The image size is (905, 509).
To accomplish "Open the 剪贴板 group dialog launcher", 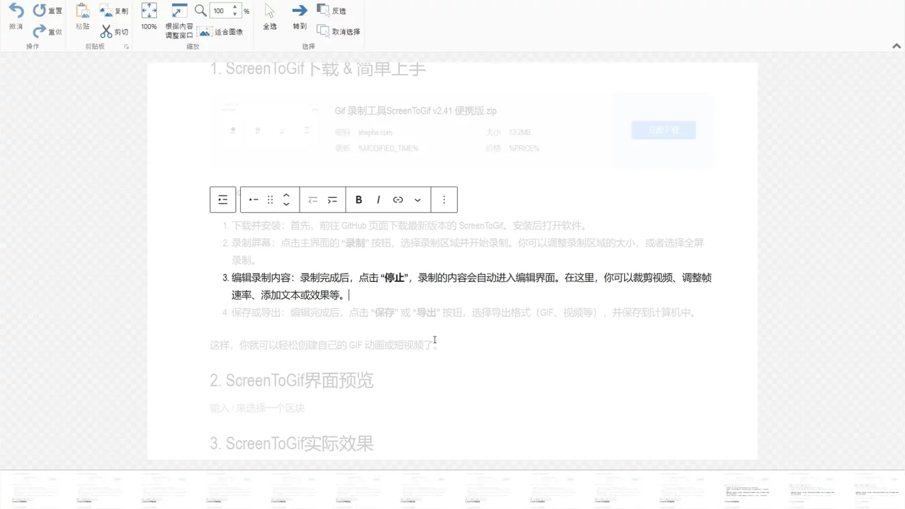I will (x=126, y=47).
